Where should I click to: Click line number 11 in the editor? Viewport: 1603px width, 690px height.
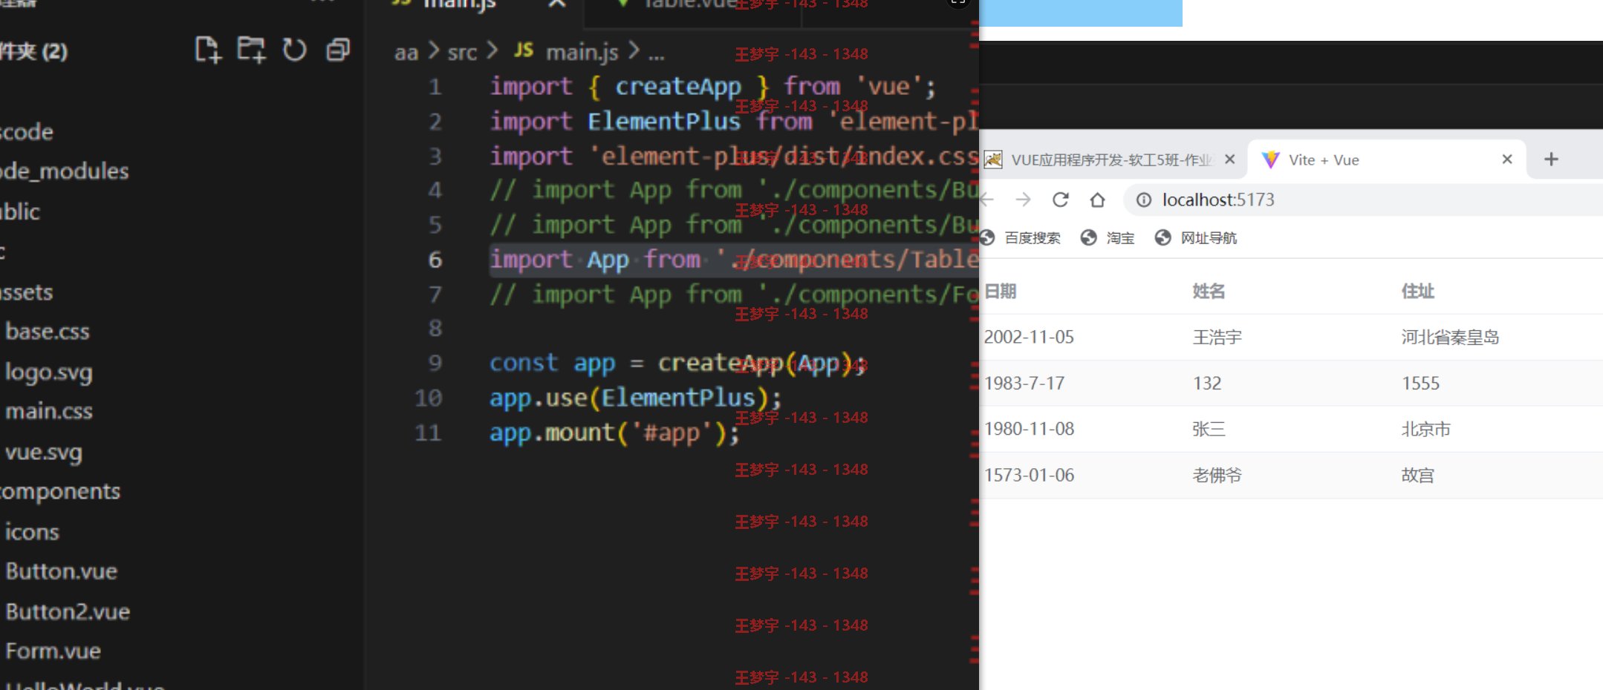[429, 433]
